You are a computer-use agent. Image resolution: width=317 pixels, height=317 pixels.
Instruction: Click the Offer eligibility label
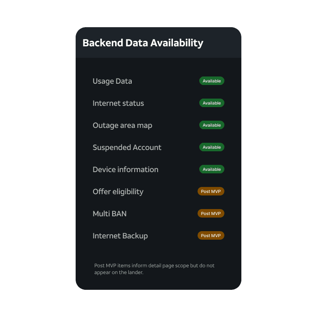[118, 192]
